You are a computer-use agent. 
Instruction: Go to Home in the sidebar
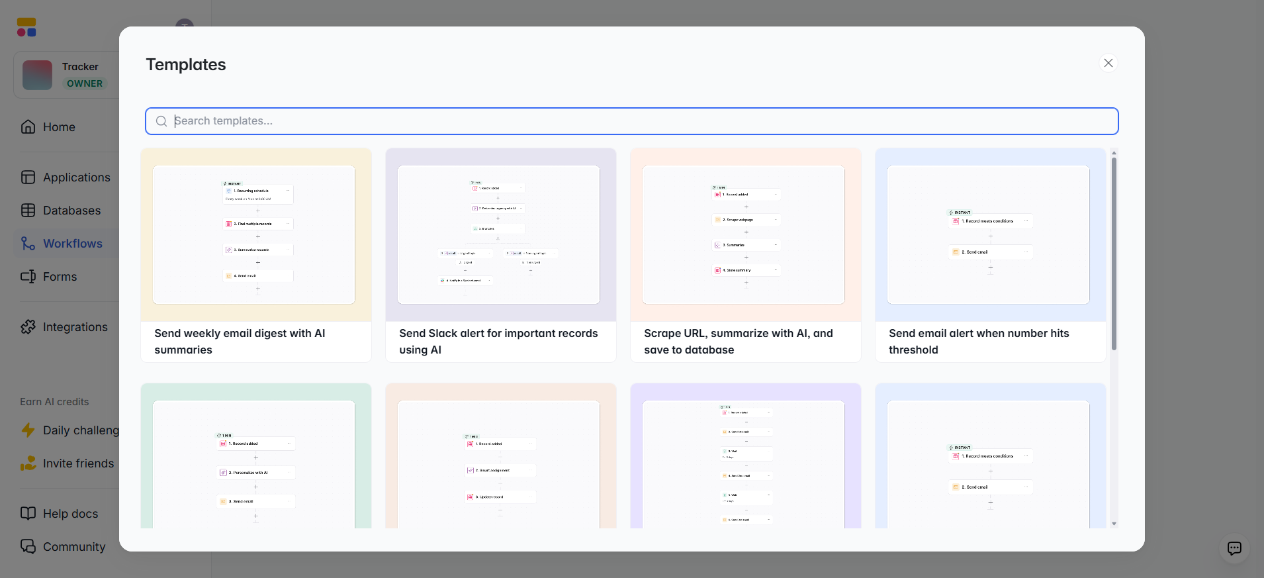[x=59, y=127]
